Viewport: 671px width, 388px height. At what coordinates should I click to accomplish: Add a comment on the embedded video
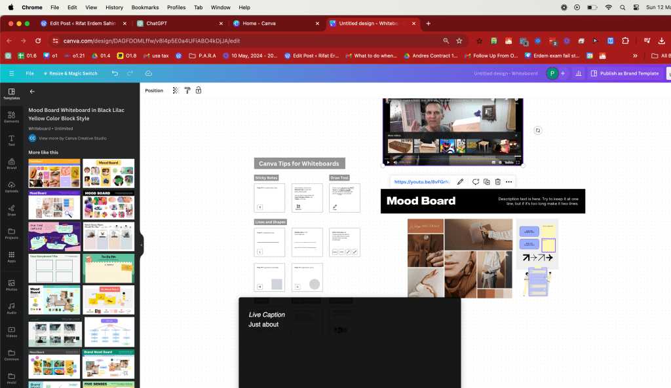pyautogui.click(x=476, y=182)
